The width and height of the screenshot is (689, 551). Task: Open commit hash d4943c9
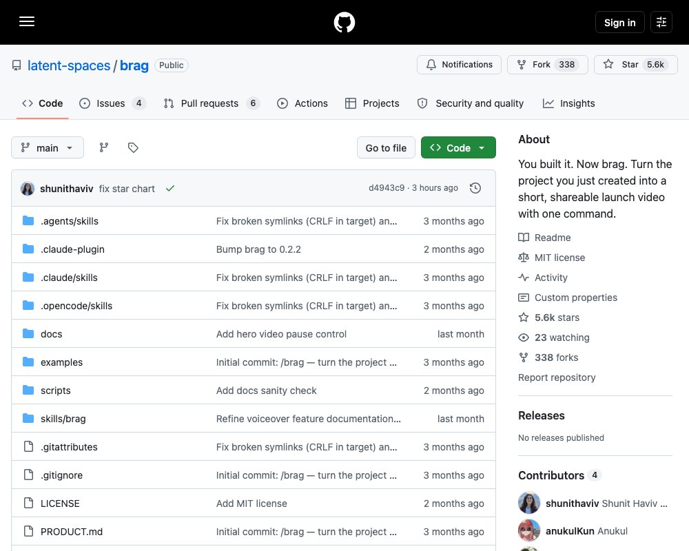[387, 188]
